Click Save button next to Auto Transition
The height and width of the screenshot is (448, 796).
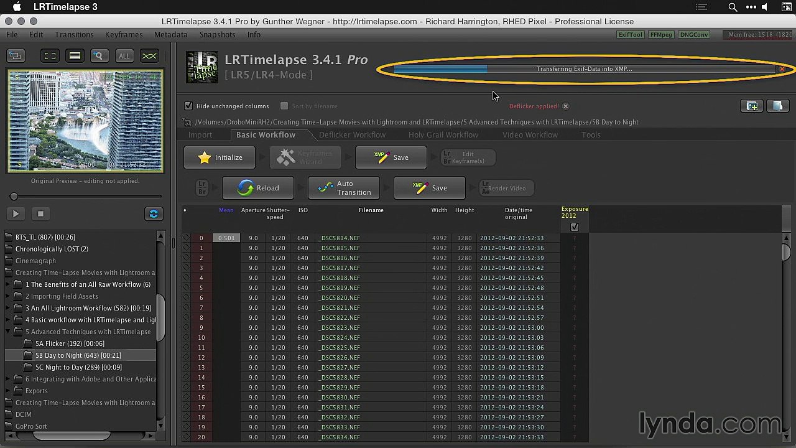pos(430,188)
